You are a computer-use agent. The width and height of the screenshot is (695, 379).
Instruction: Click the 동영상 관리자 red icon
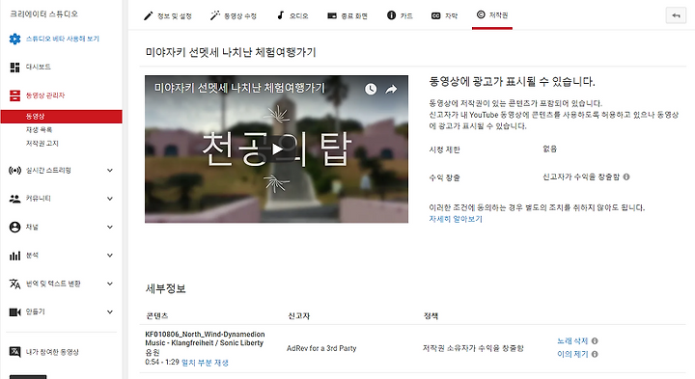coord(14,95)
